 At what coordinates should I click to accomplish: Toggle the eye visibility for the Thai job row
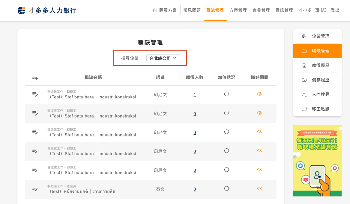click(260, 188)
